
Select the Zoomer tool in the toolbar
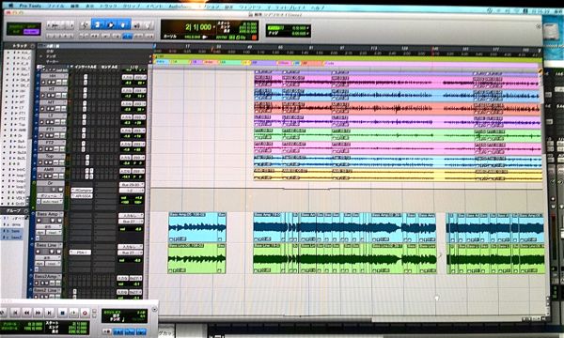(x=85, y=24)
